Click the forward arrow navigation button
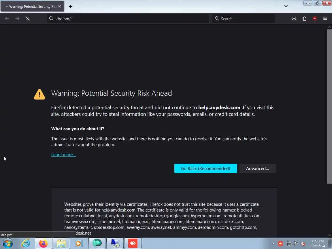Image resolution: width=332 pixels, height=249 pixels. [17, 19]
